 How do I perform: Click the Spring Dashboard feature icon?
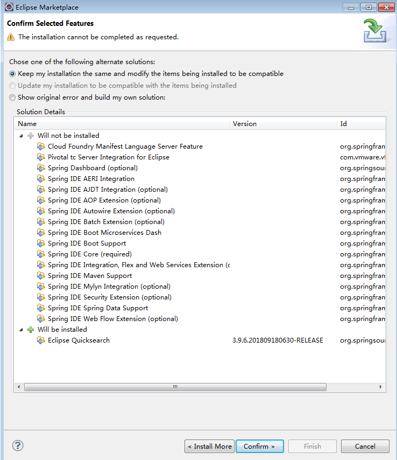(41, 168)
